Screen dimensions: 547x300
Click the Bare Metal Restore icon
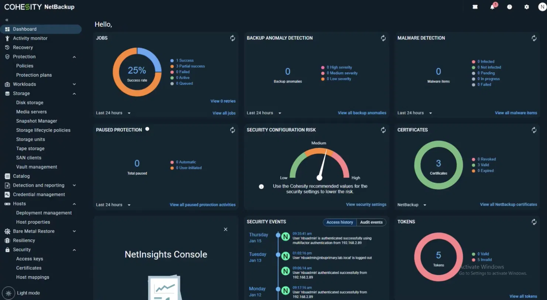coord(7,231)
